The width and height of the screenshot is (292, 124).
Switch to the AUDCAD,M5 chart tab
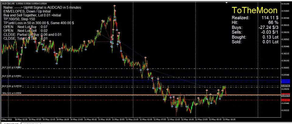point(11,123)
